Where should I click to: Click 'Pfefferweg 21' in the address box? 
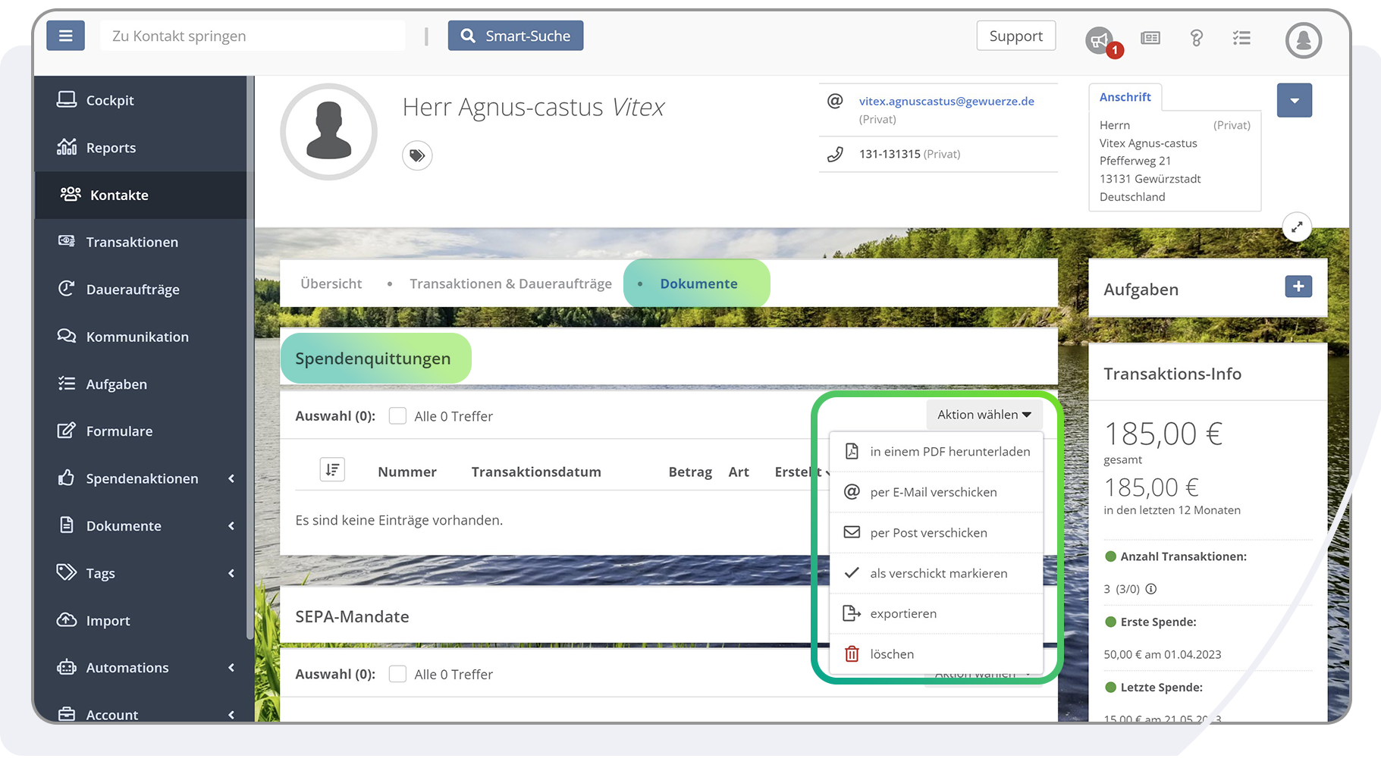(1135, 161)
